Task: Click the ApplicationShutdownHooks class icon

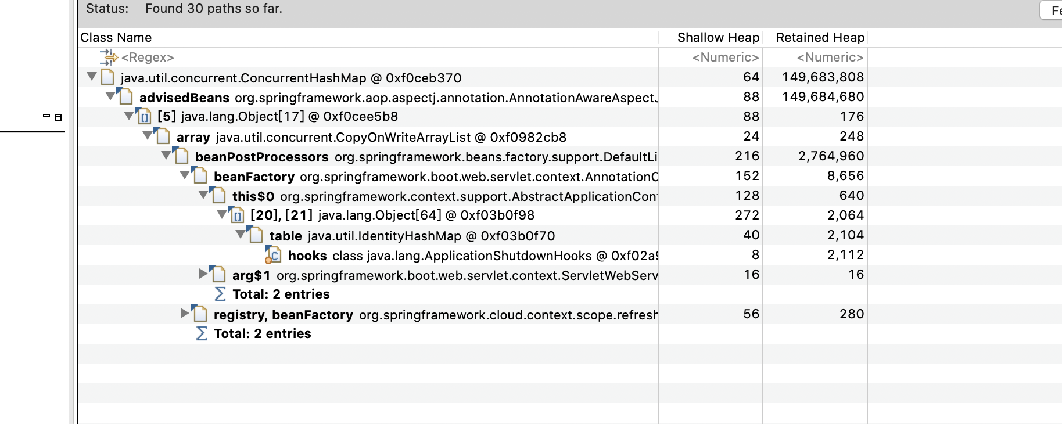Action: (273, 255)
